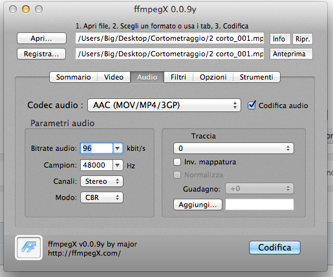Toggle the disabled Normalizza checkbox
The width and height of the screenshot is (333, 277).
(x=177, y=175)
